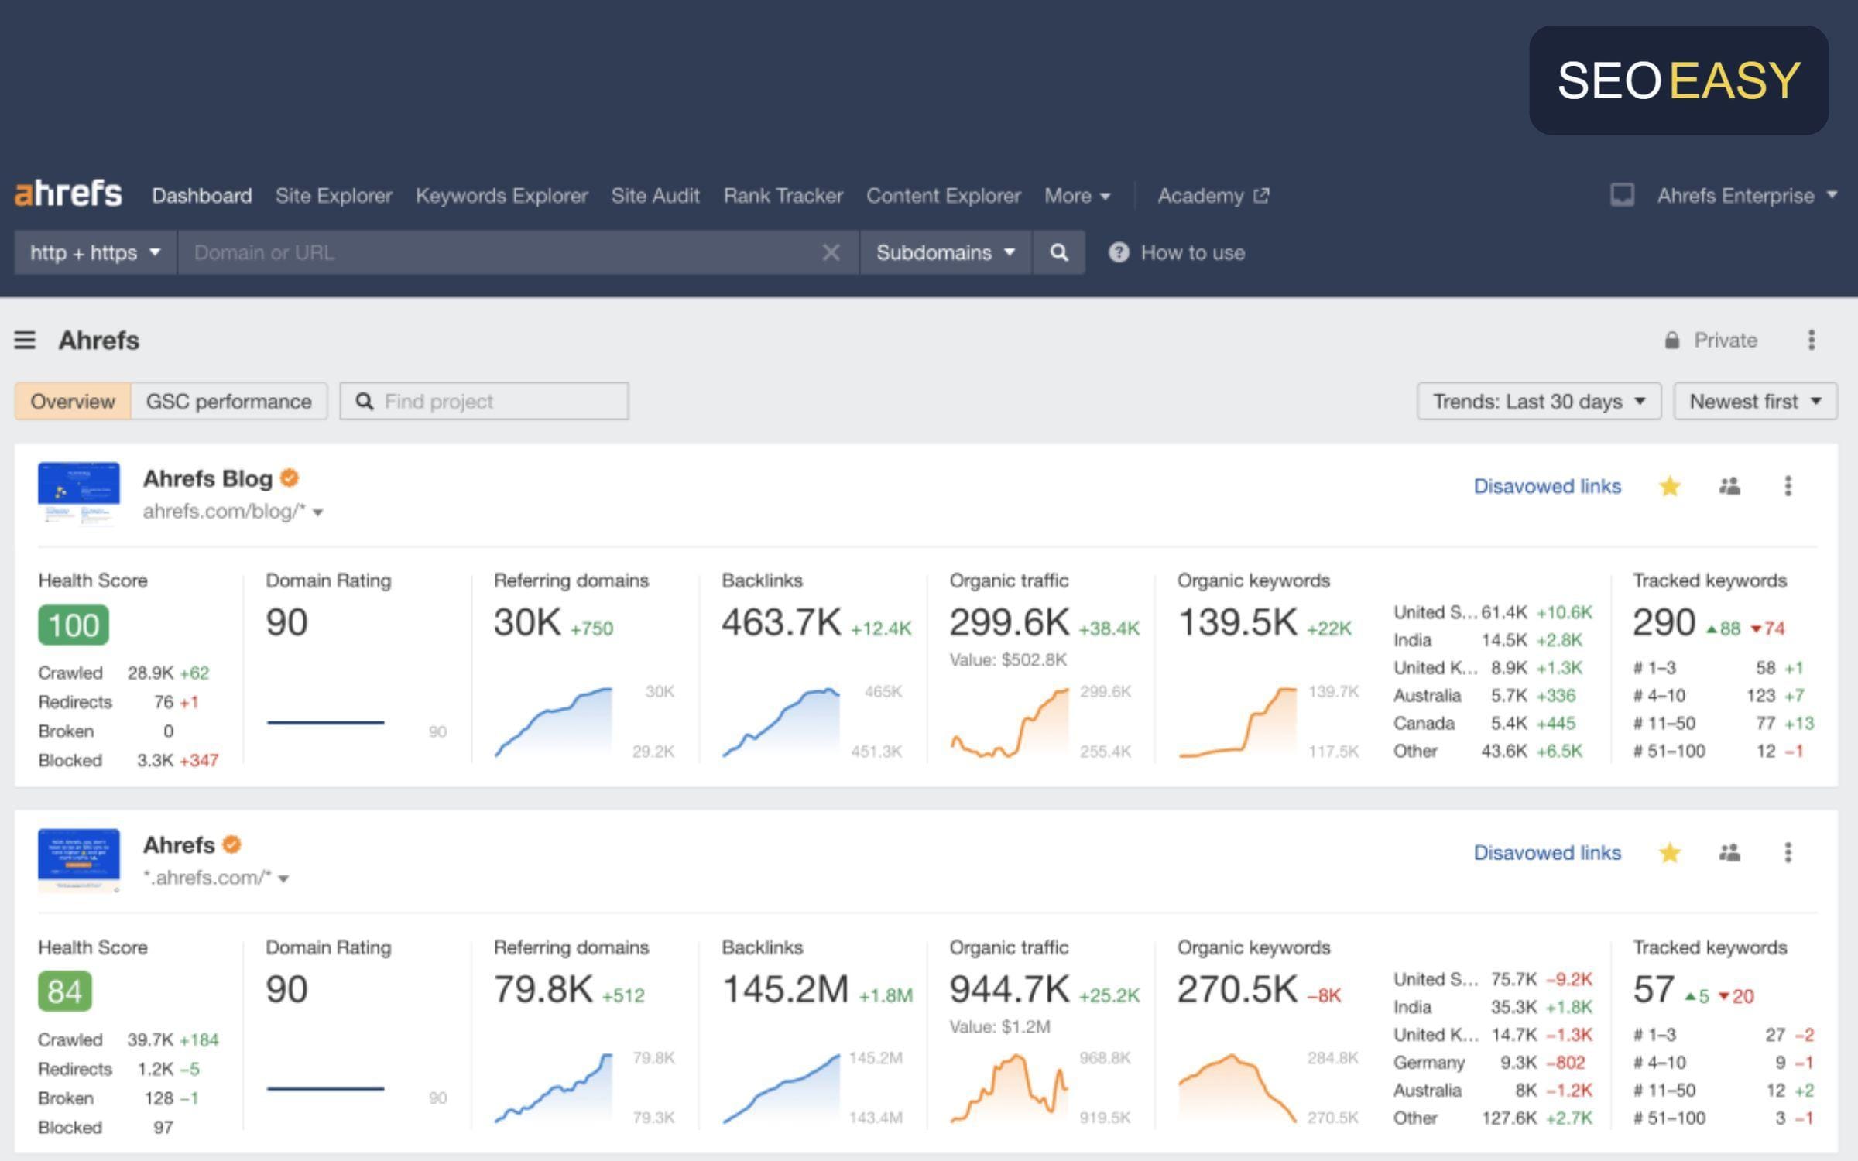Open Site Explorer
Image resolution: width=1858 pixels, height=1161 pixels.
[334, 196]
